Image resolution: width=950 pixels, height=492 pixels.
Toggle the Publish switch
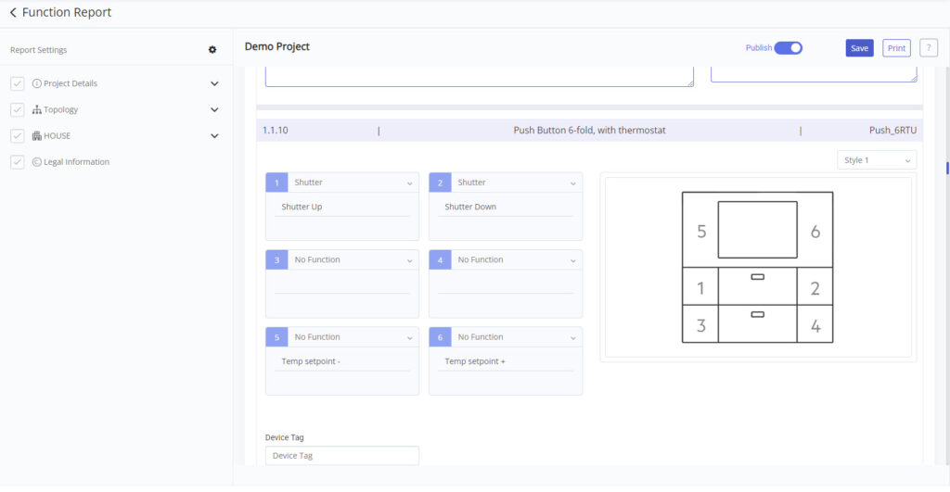789,48
